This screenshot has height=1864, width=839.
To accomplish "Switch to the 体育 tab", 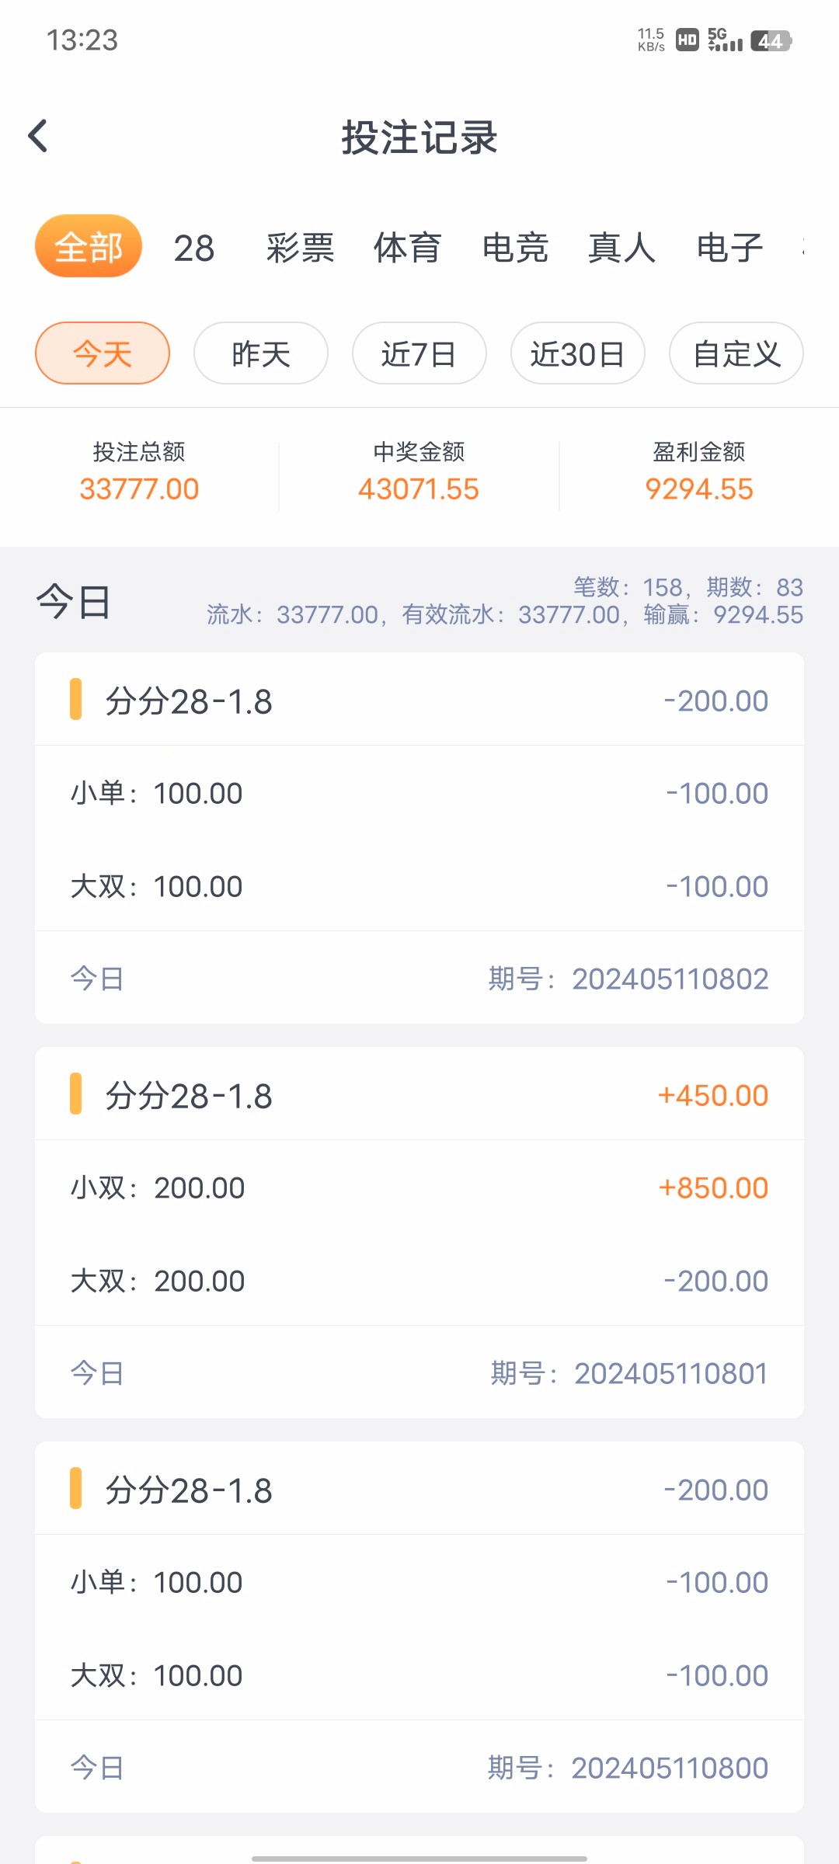I will 408,249.
